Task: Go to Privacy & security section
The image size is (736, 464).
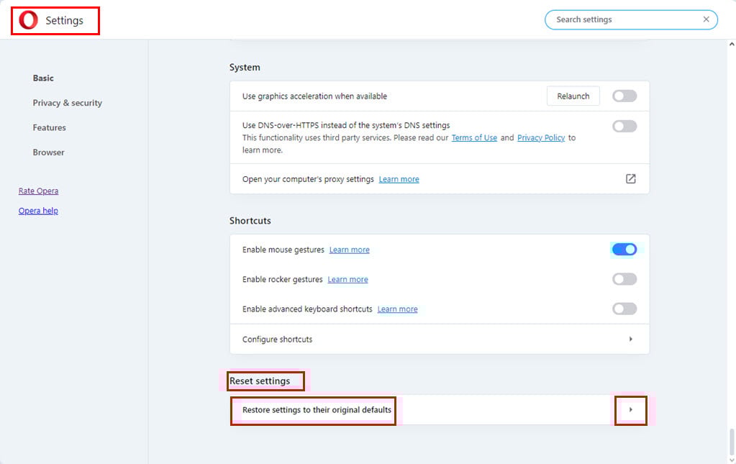Action: 67,103
